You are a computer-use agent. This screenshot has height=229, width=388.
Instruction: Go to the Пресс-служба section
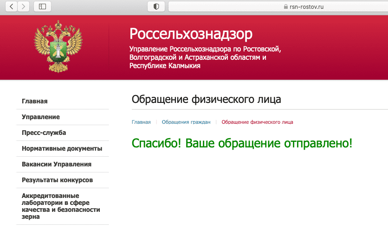[44, 133]
